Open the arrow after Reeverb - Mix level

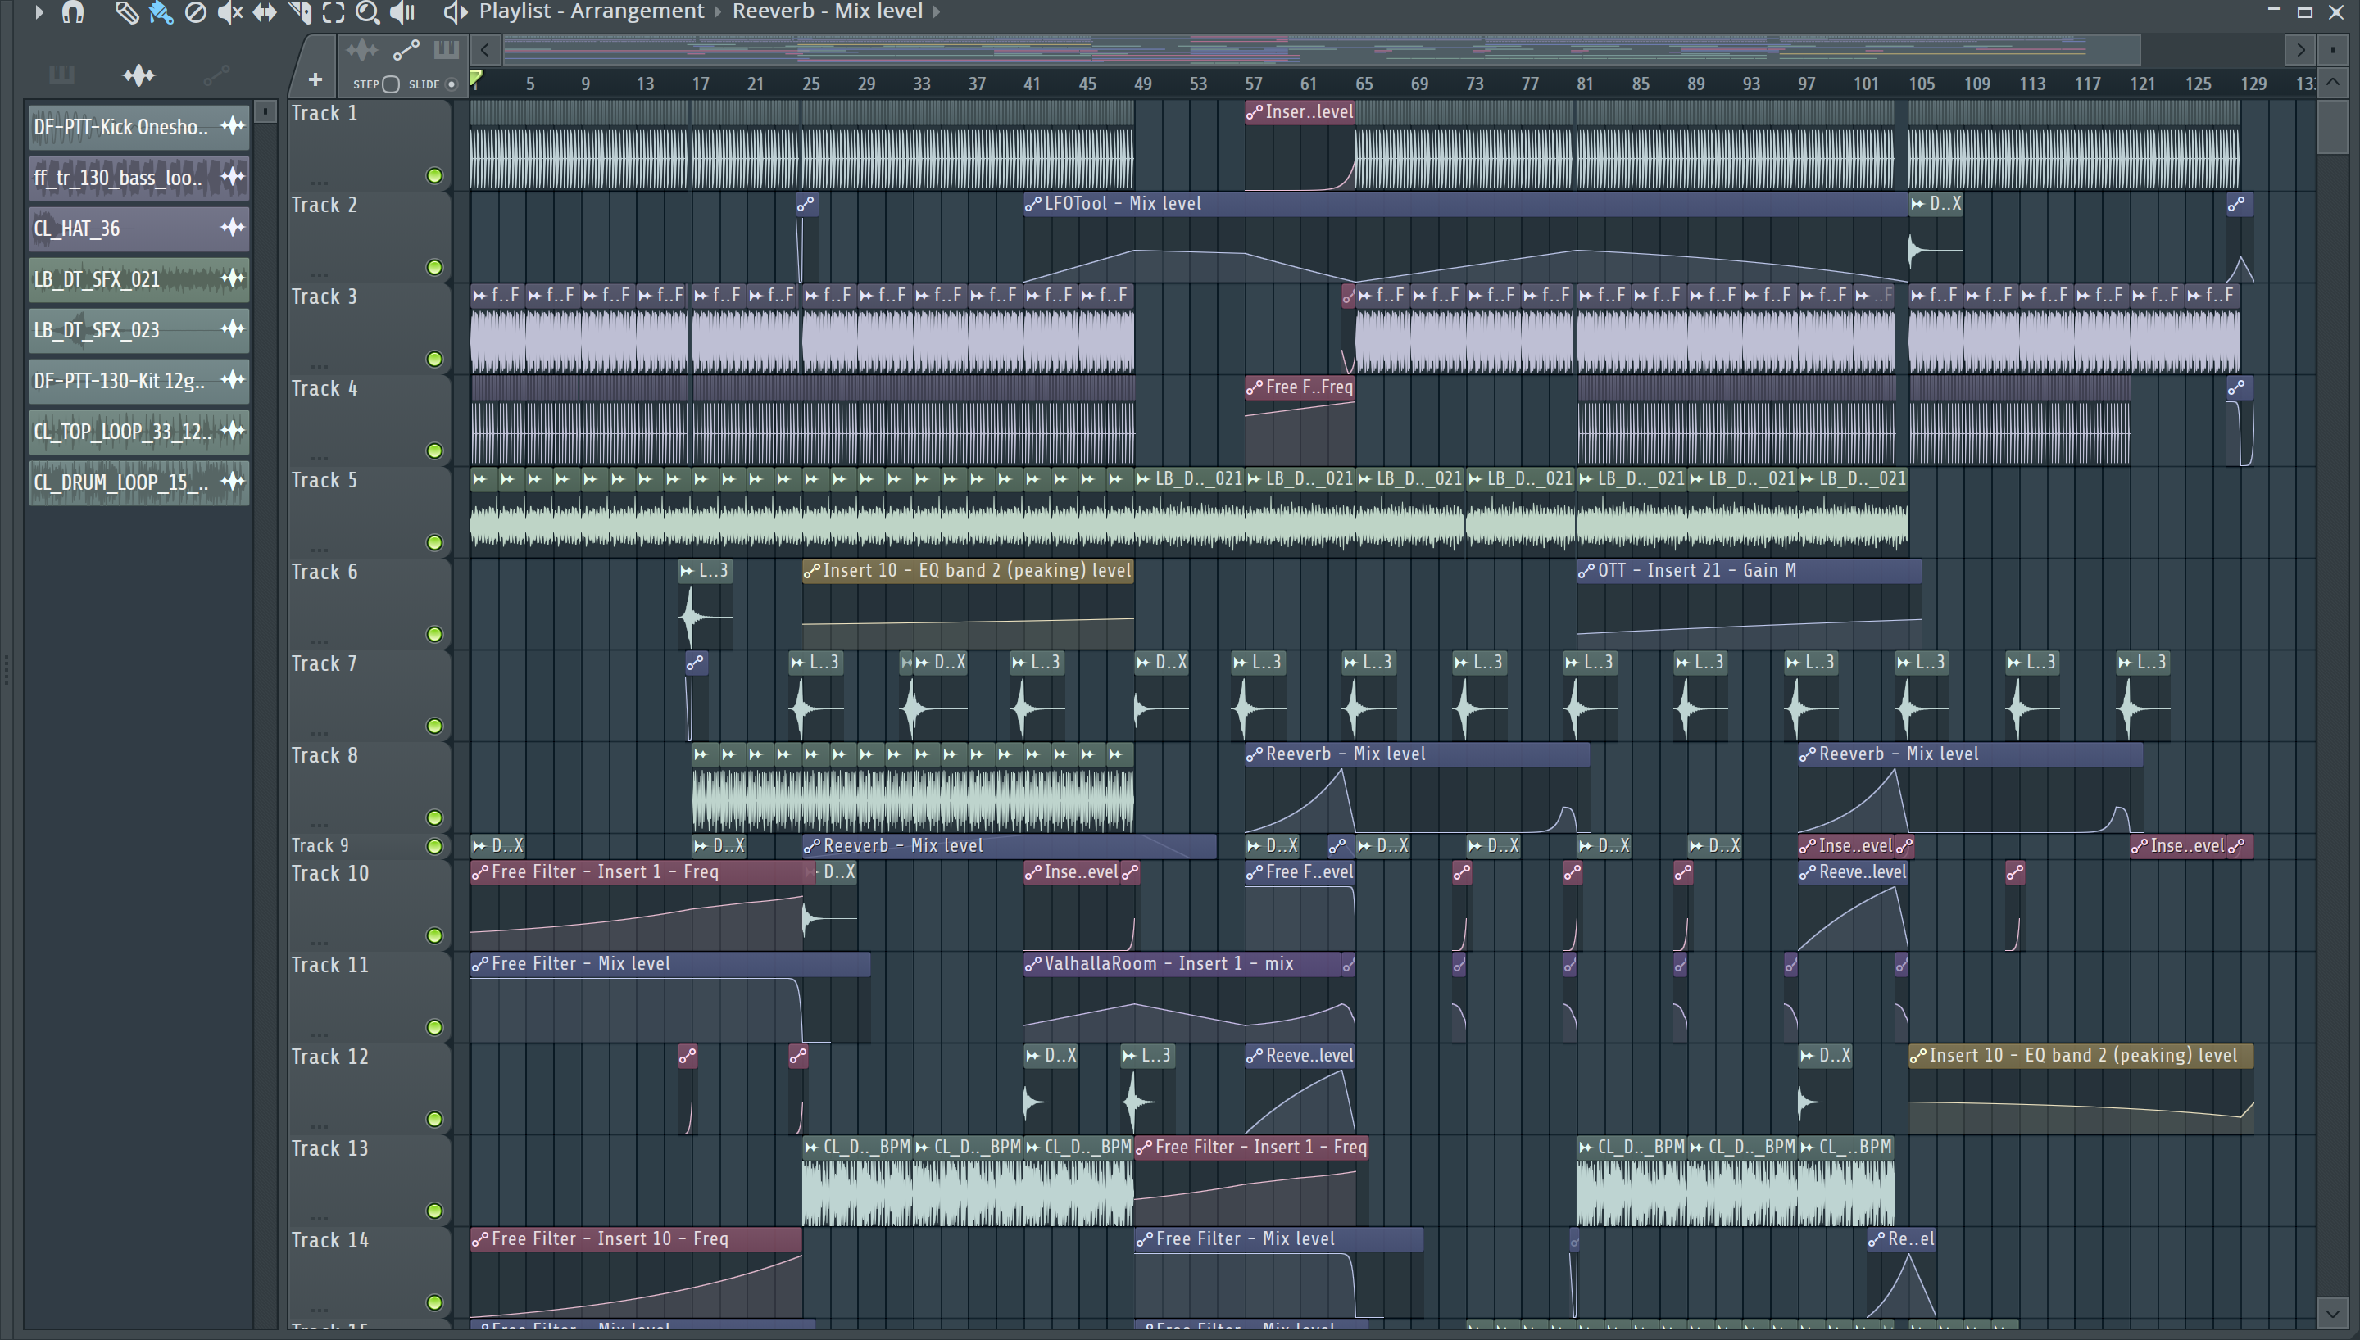(937, 12)
